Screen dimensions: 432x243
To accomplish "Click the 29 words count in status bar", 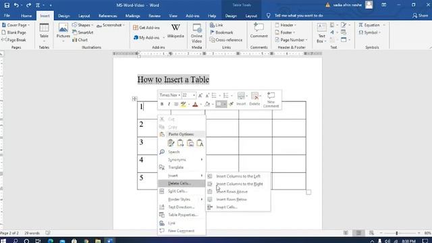I will pos(32,233).
